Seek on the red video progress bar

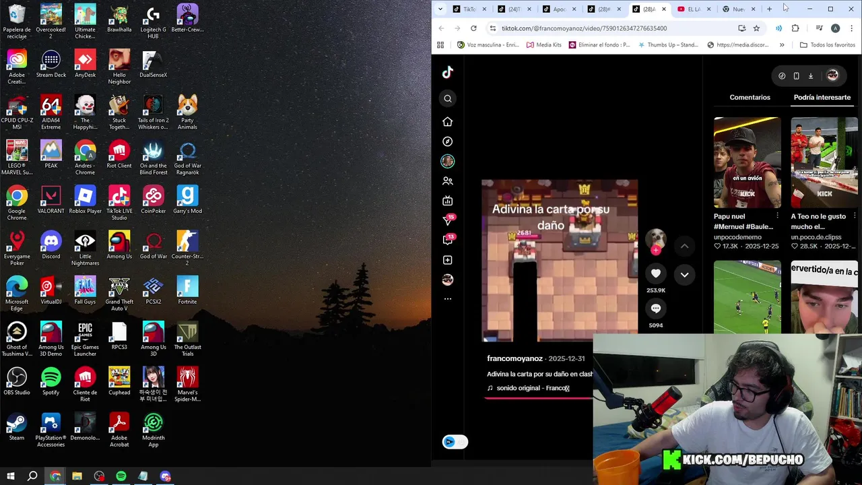(538, 397)
